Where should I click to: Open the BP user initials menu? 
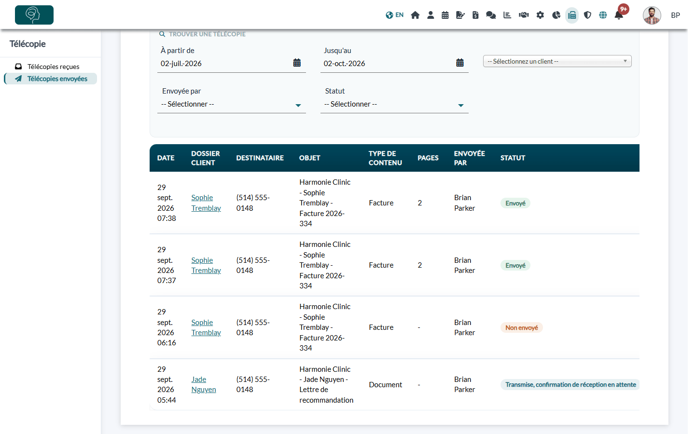675,15
